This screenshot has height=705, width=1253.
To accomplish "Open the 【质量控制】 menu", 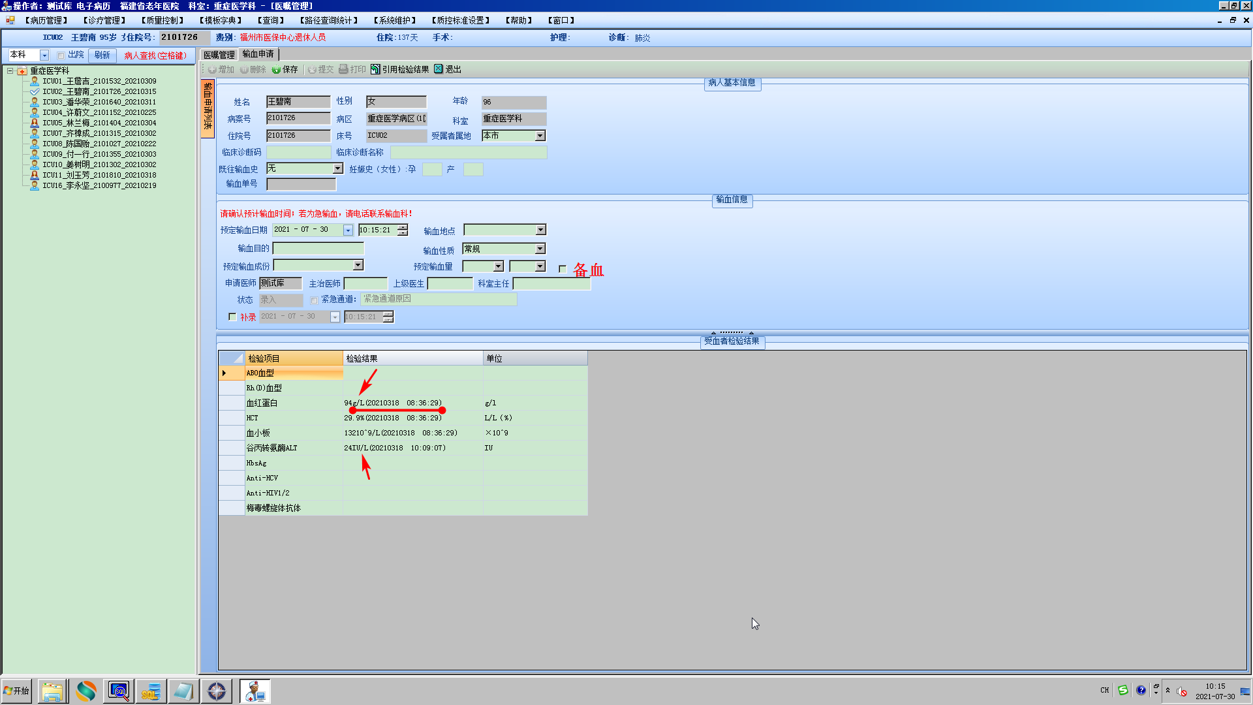I will (x=162, y=20).
